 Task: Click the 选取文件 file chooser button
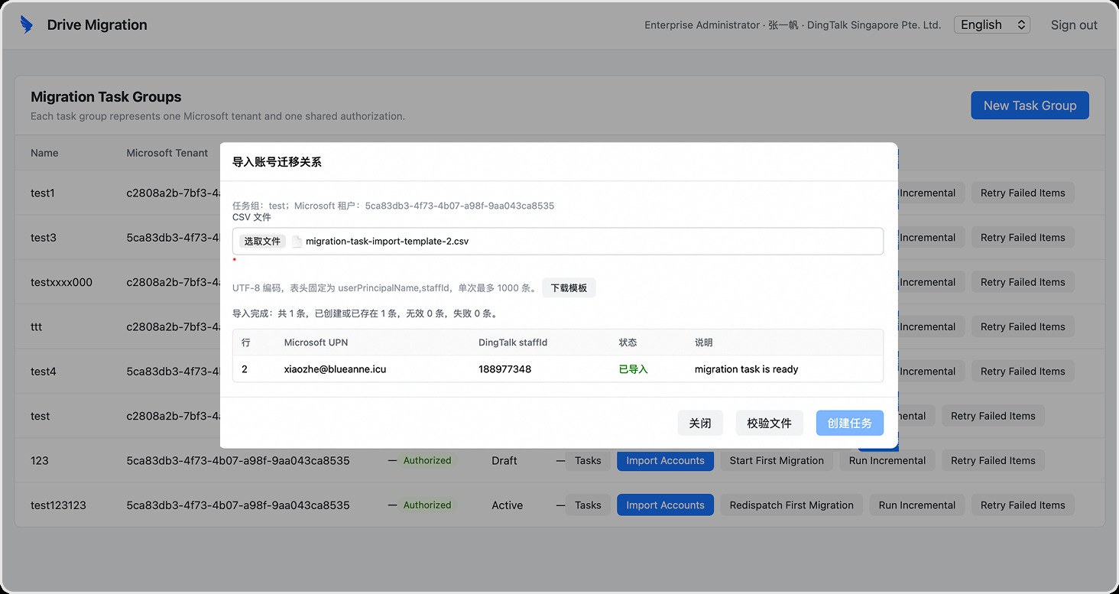click(x=262, y=242)
